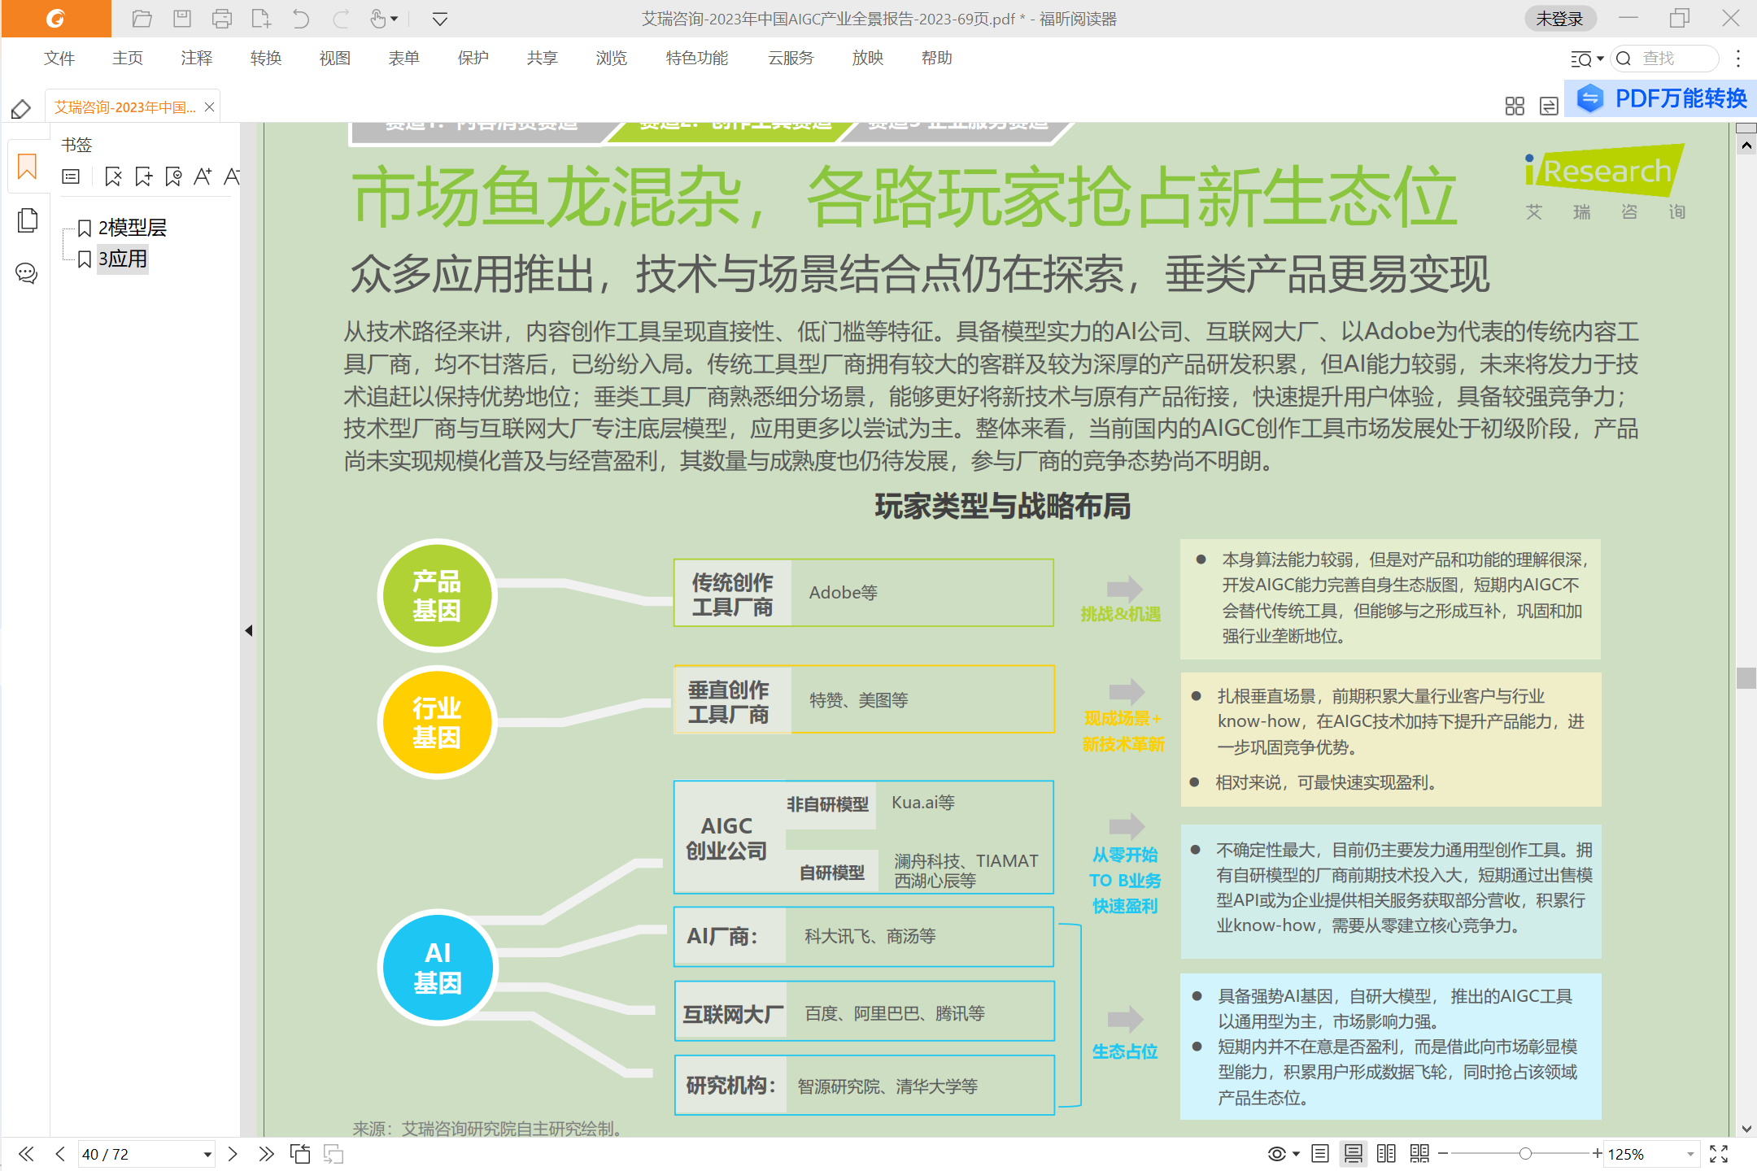Open the 文件 menu
Screen dimensions: 1757x1171
click(59, 58)
